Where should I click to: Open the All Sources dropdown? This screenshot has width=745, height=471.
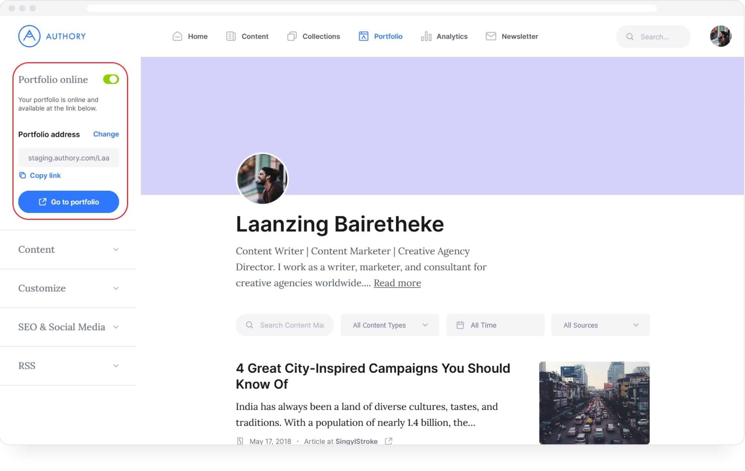(600, 325)
